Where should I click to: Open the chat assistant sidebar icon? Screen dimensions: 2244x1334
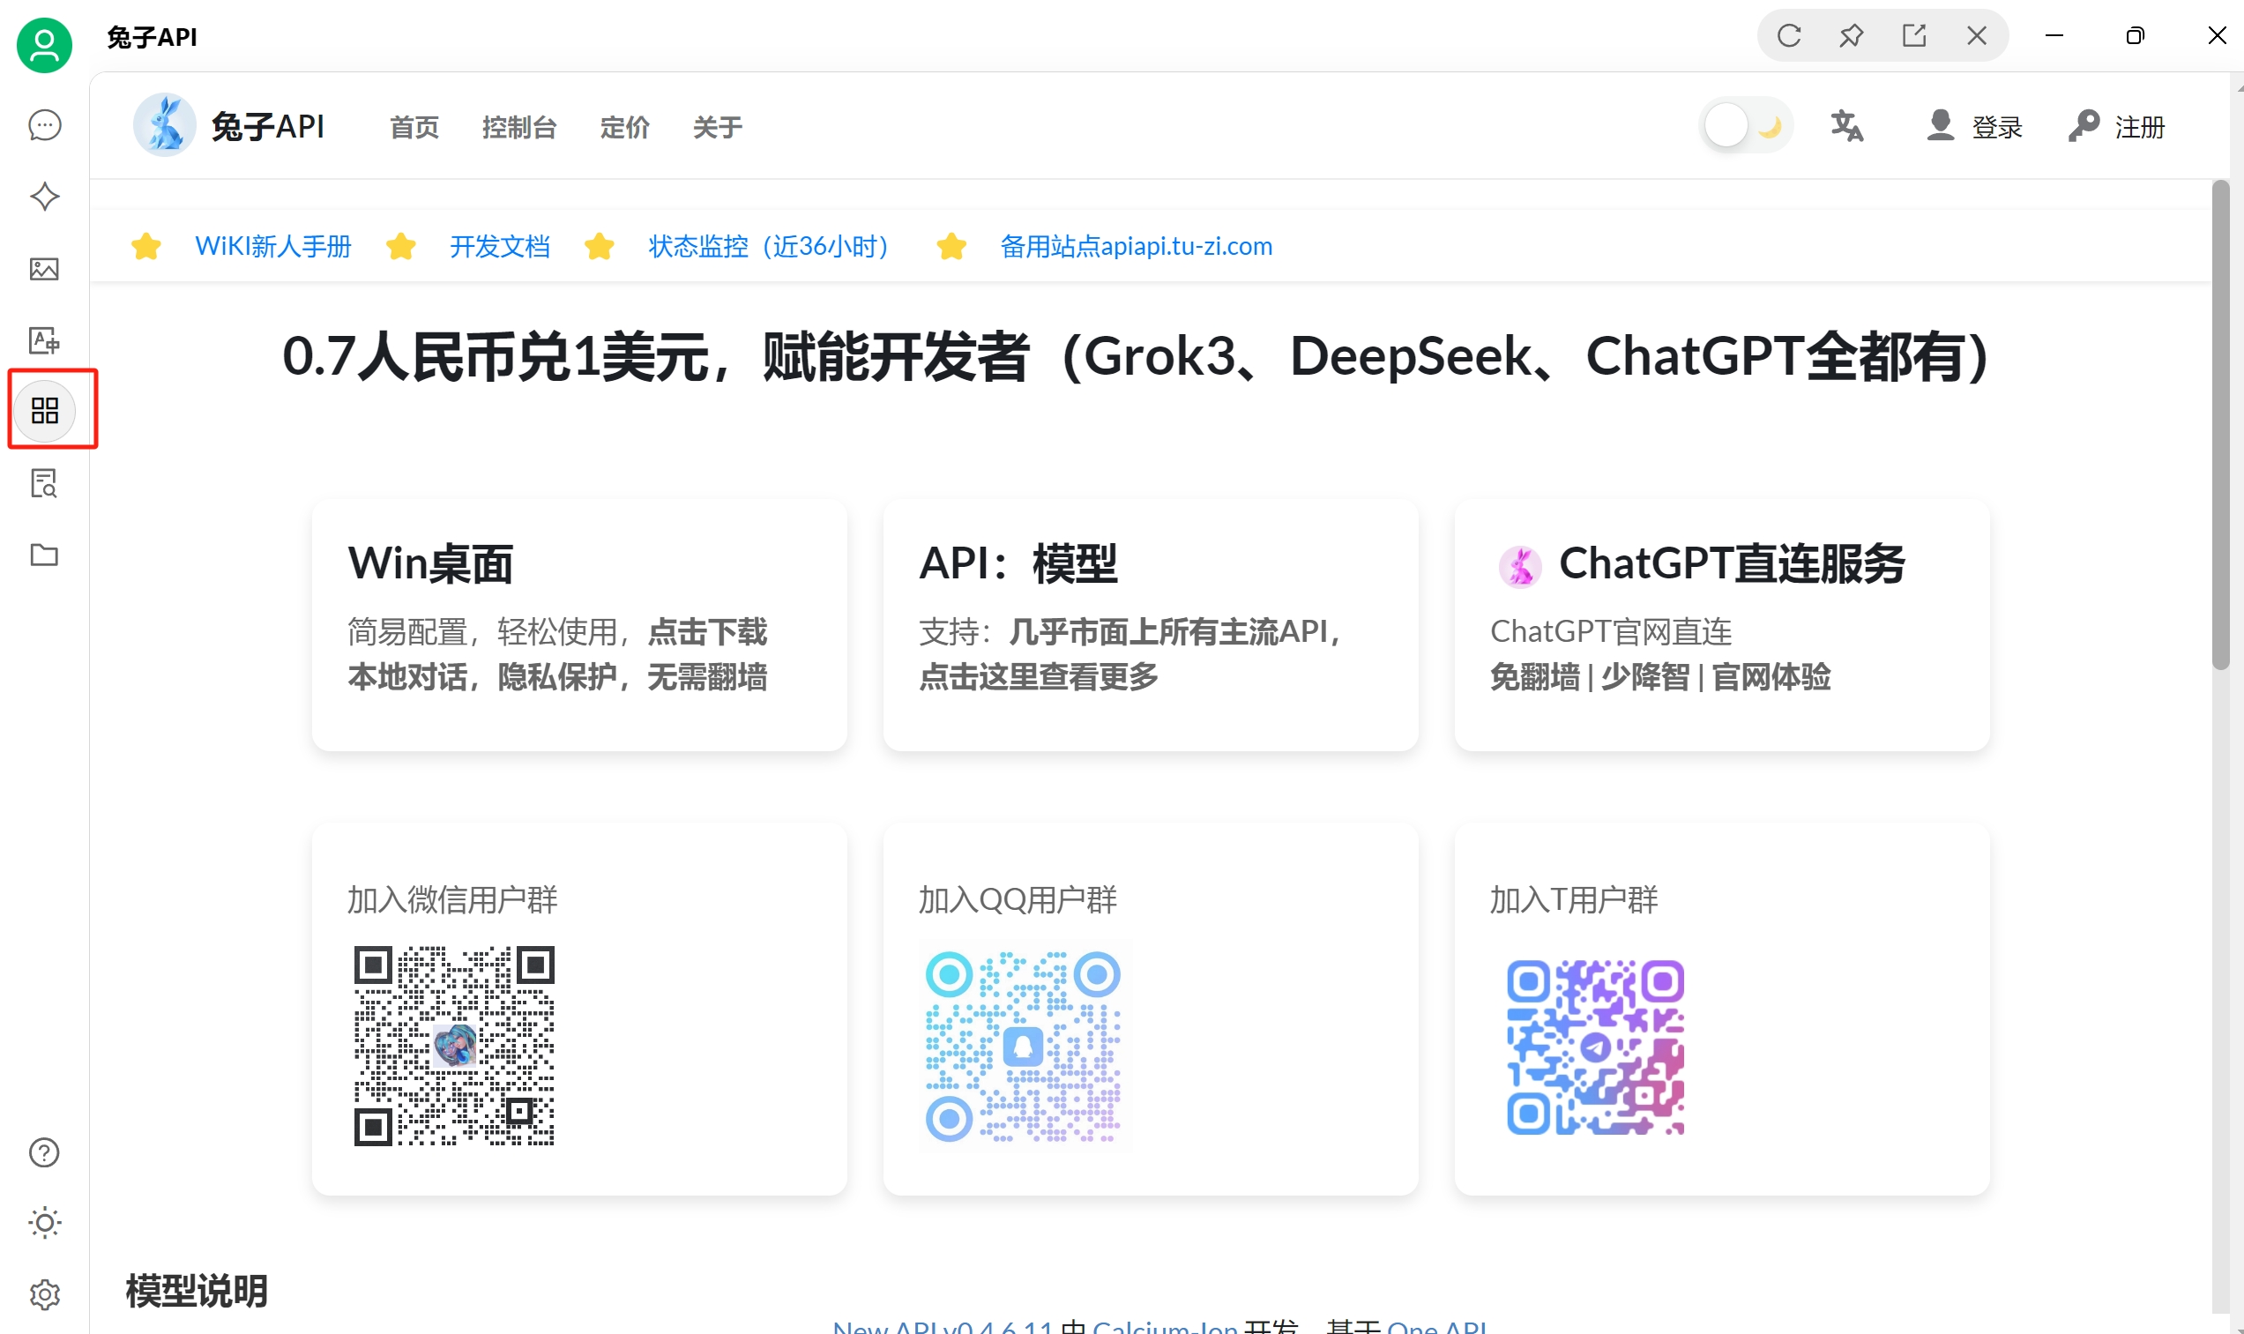44,125
